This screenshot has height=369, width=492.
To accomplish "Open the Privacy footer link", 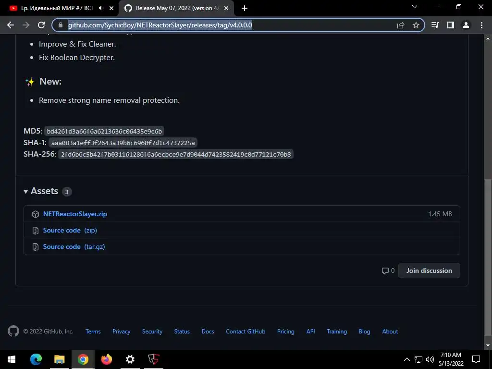I will 122,332.
